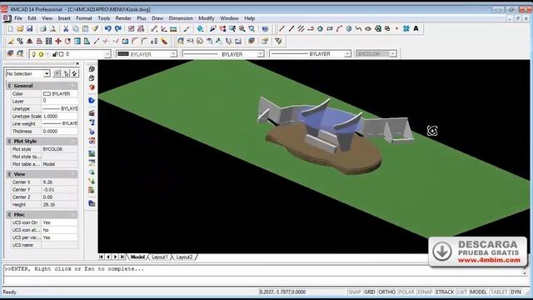533x300 pixels.
Task: Close the properties panel with X
Action: click(x=77, y=63)
